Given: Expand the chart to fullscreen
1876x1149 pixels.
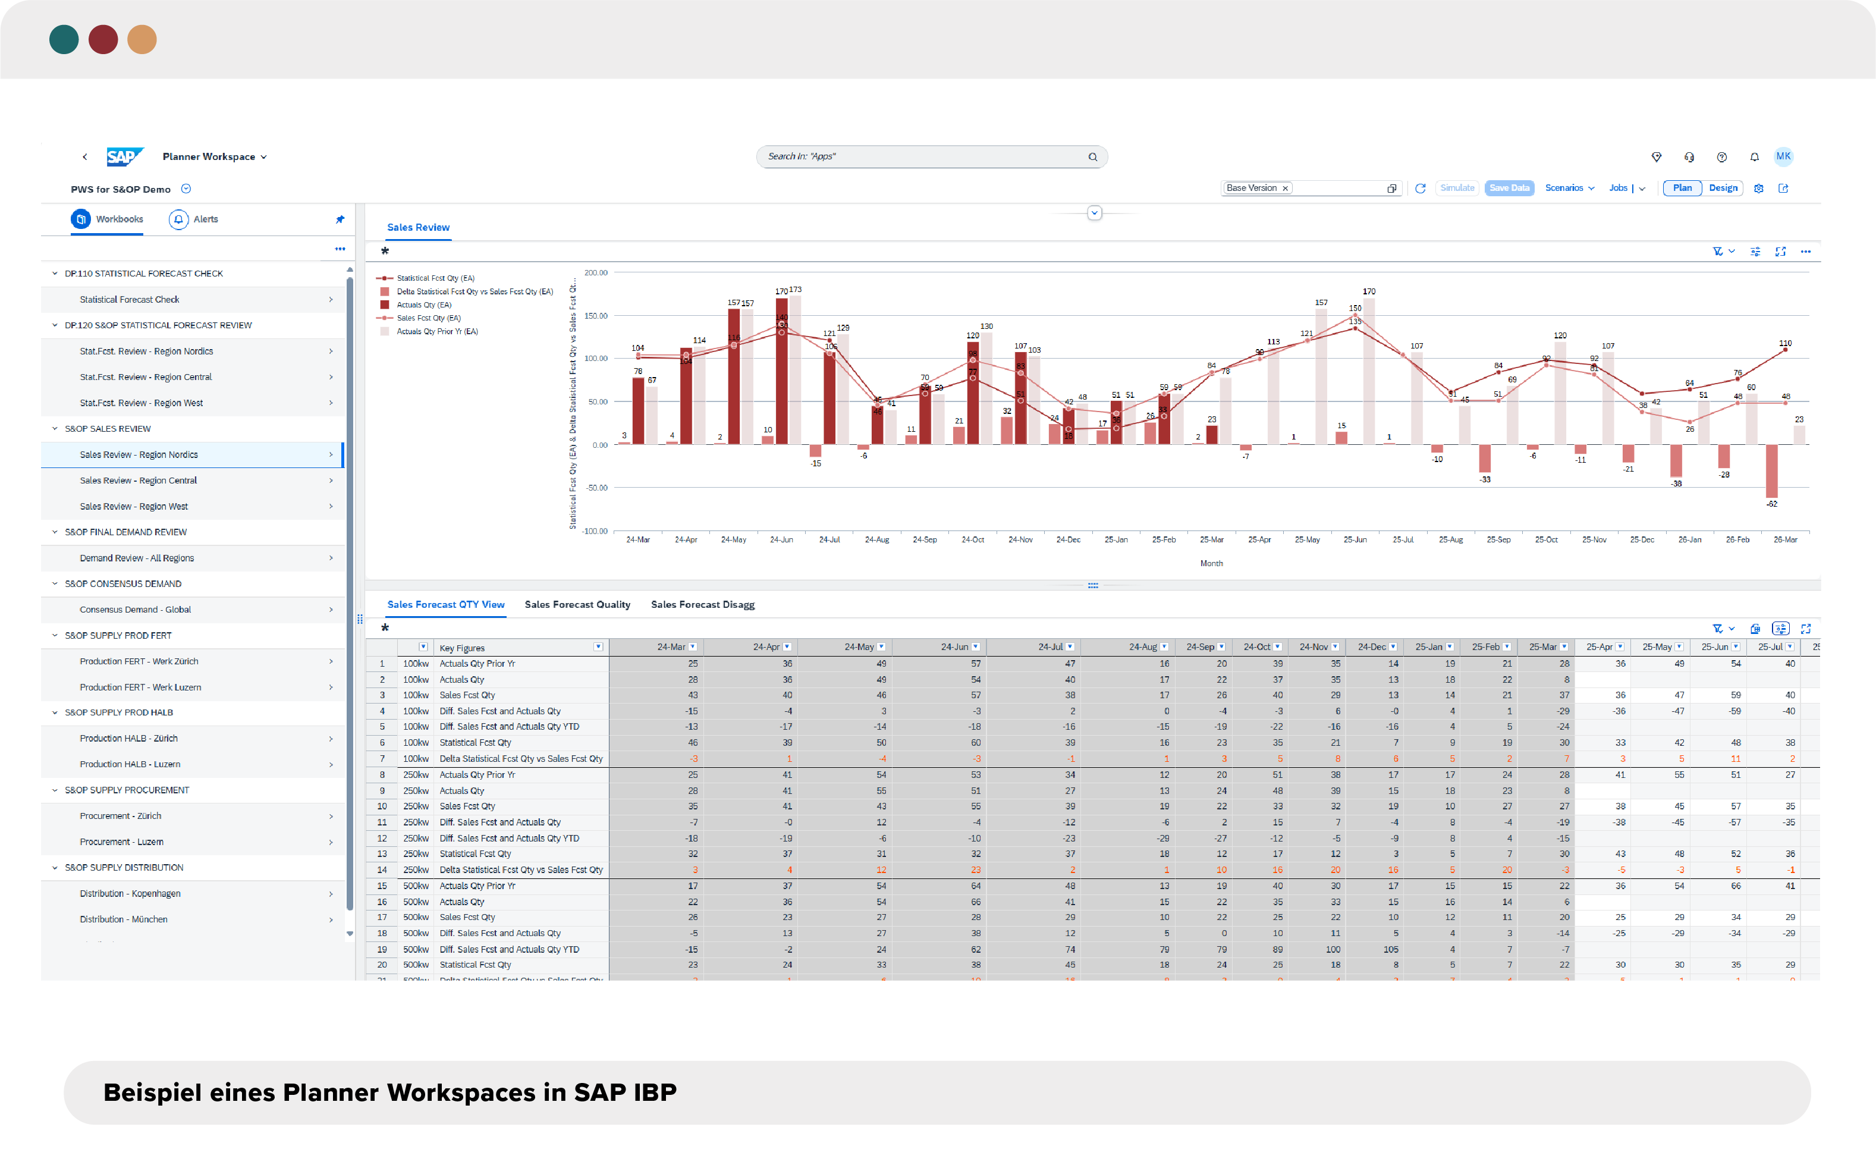Looking at the screenshot, I should (1781, 252).
